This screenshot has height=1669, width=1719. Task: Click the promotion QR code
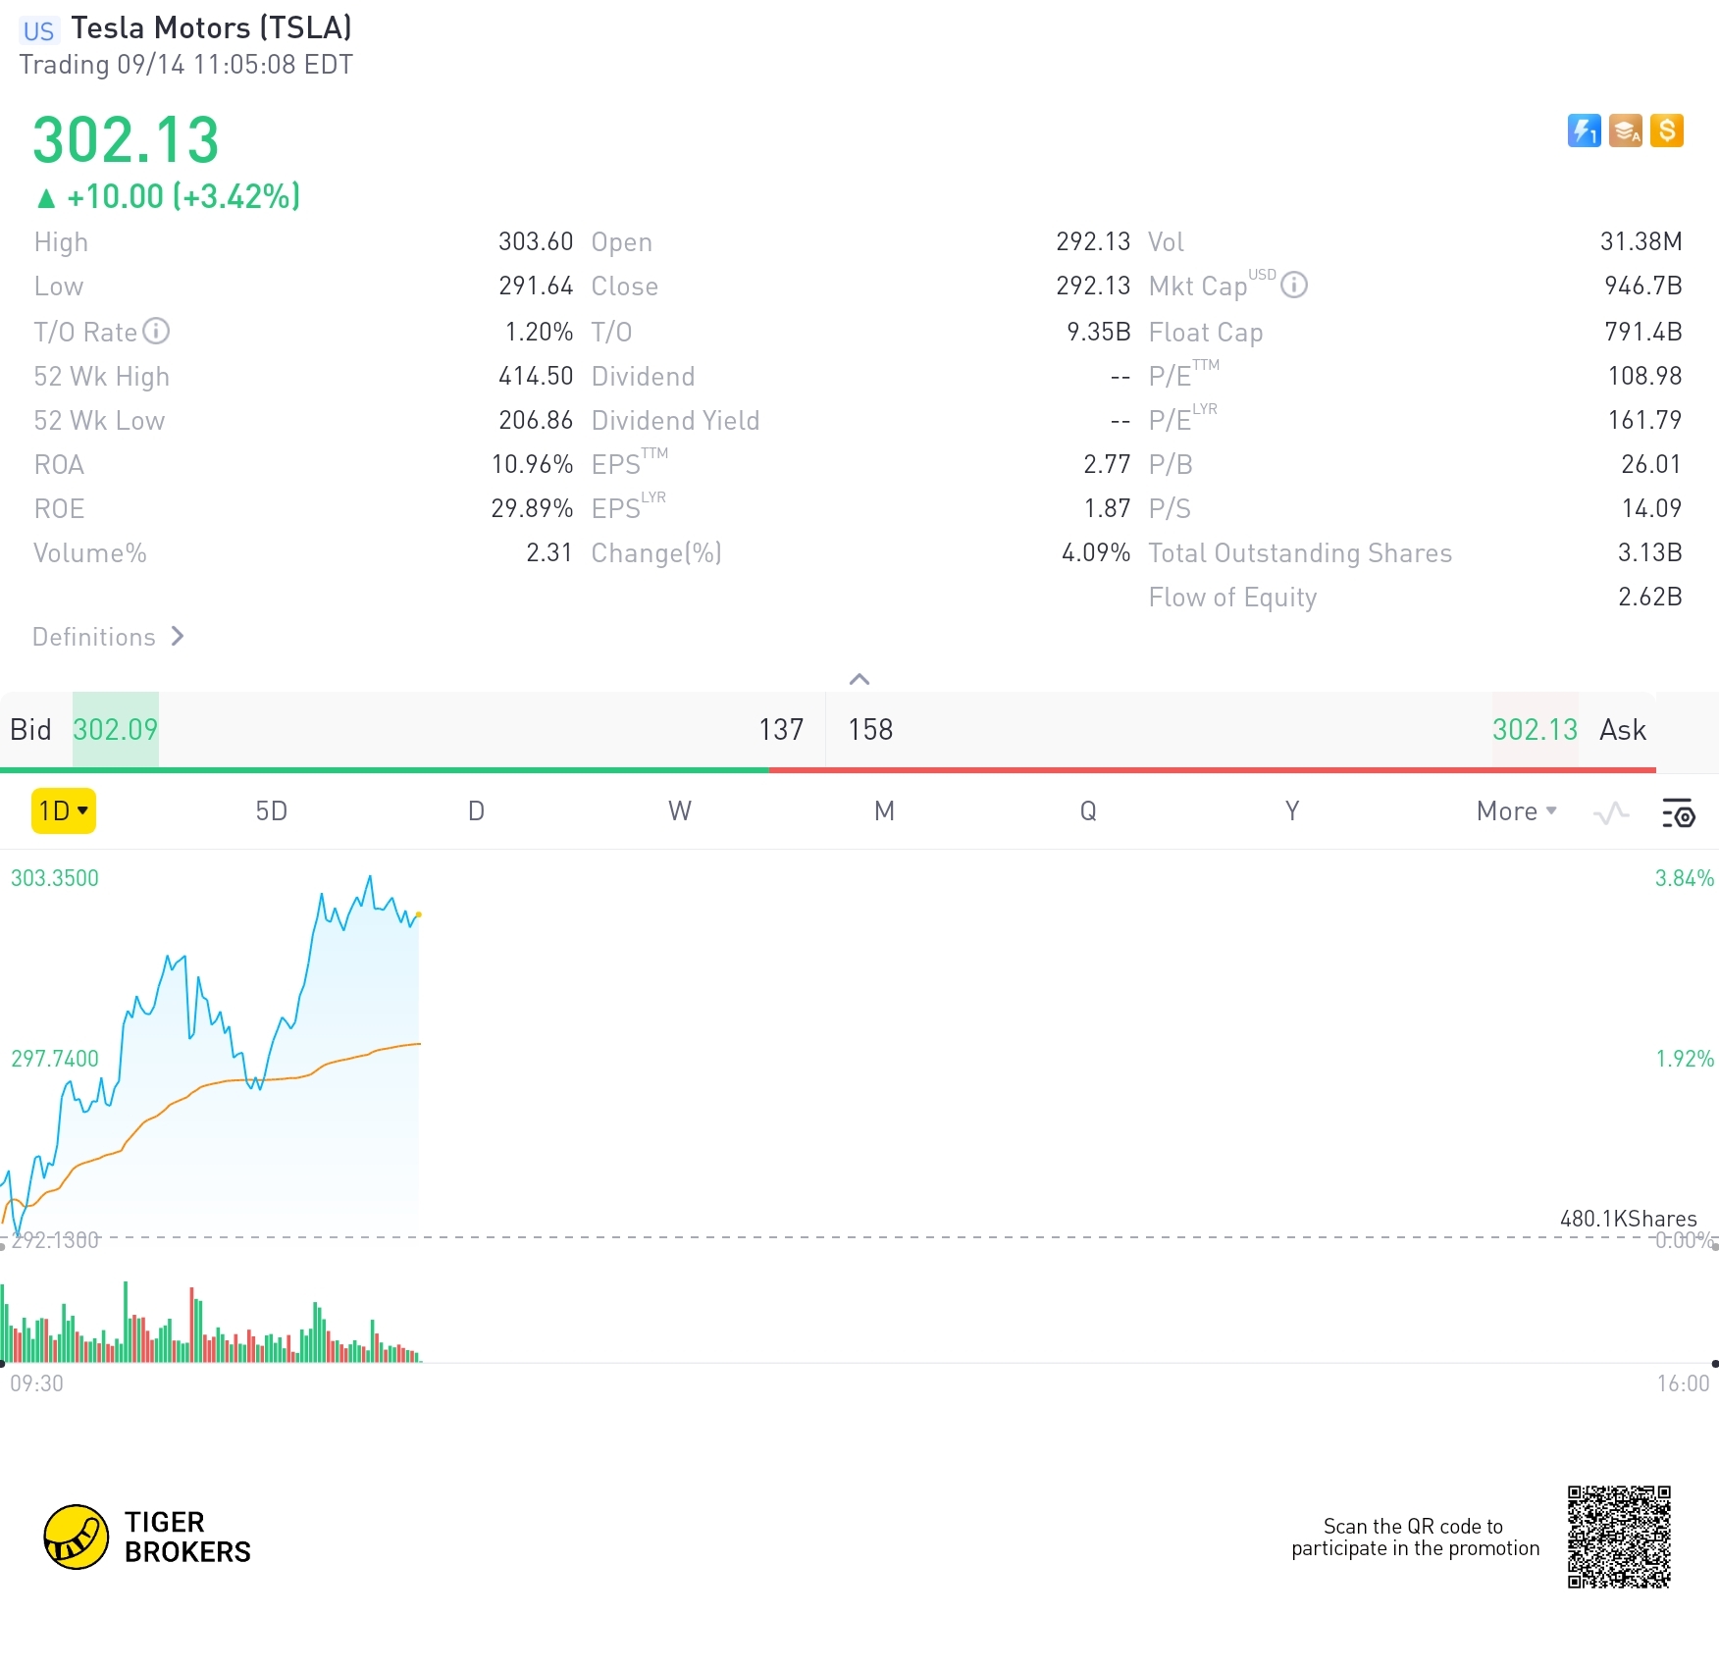1618,1537
